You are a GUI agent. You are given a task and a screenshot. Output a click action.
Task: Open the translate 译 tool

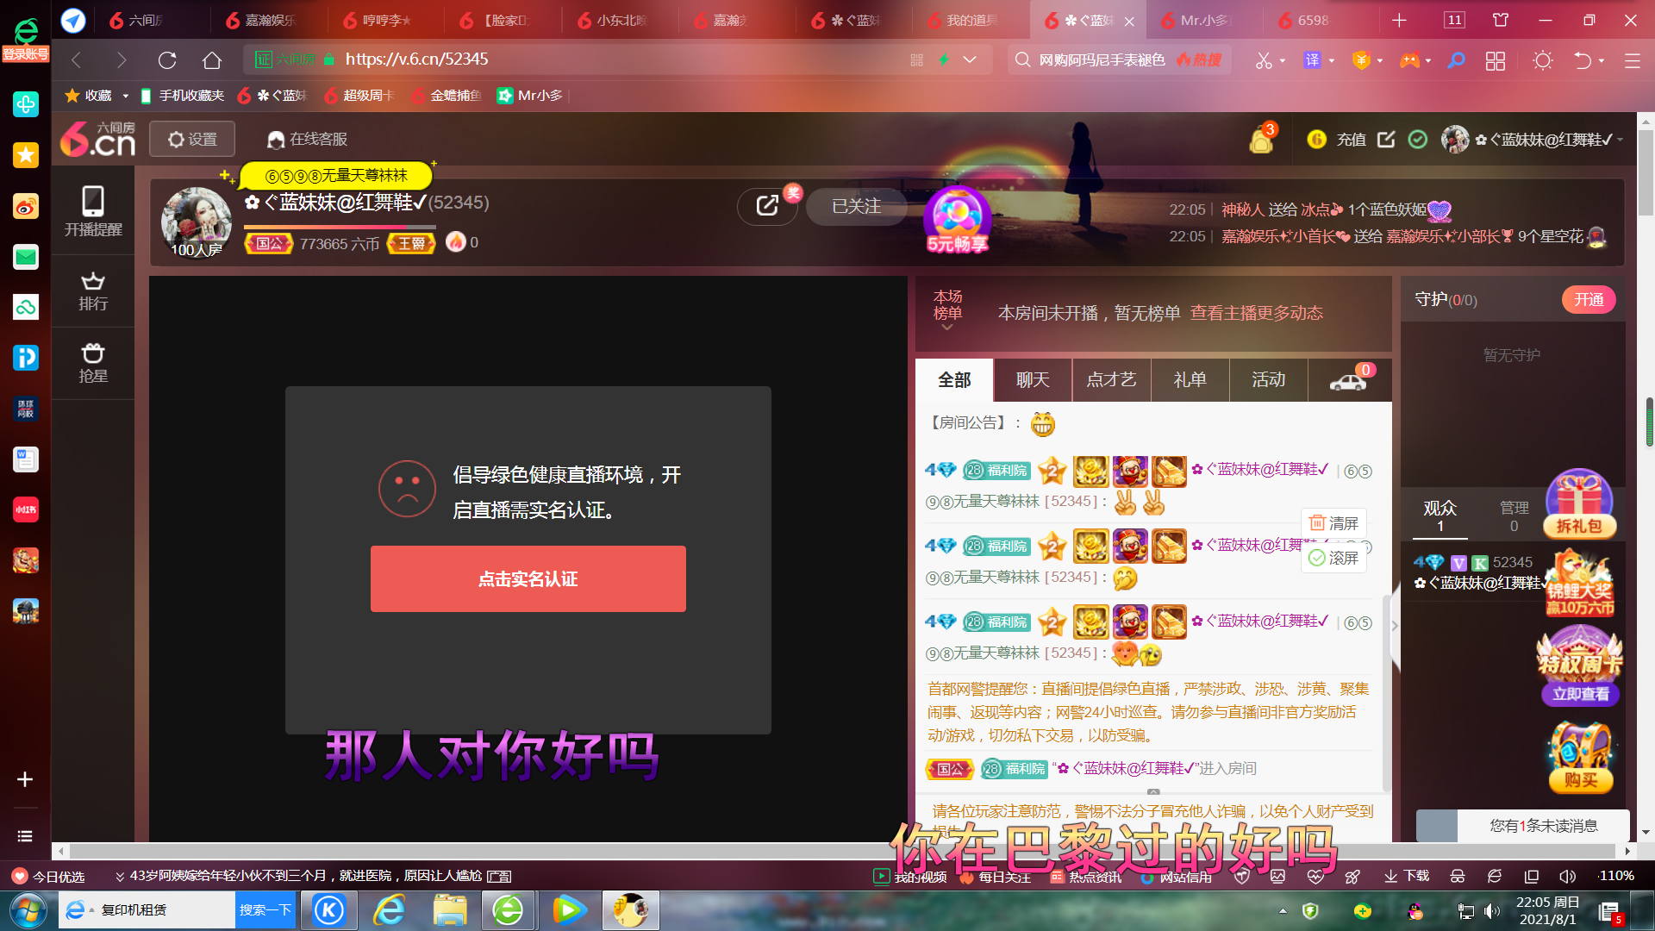click(1312, 60)
